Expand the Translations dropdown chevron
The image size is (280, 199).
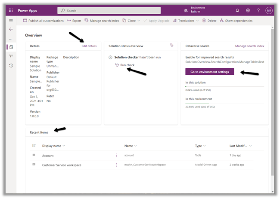click(197, 21)
